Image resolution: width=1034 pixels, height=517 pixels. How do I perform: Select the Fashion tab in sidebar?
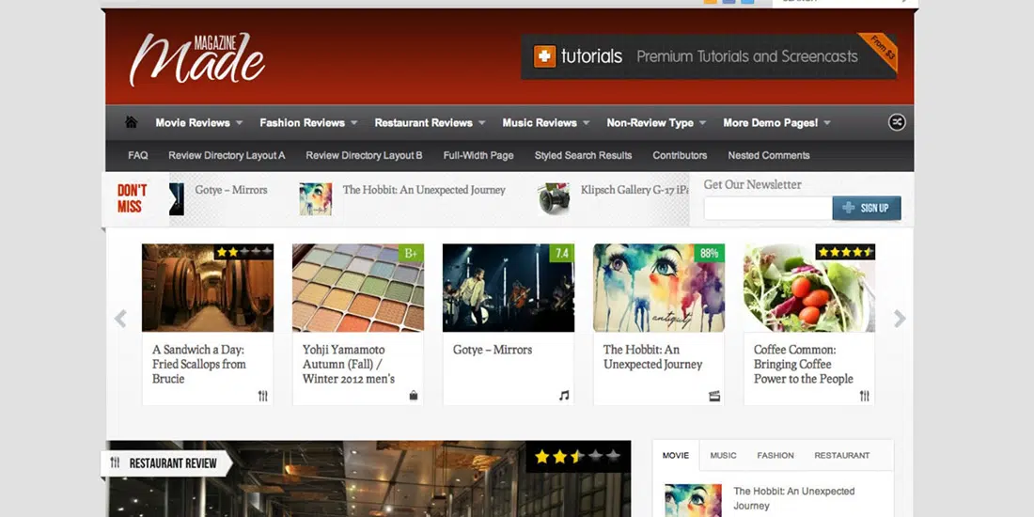tap(775, 455)
